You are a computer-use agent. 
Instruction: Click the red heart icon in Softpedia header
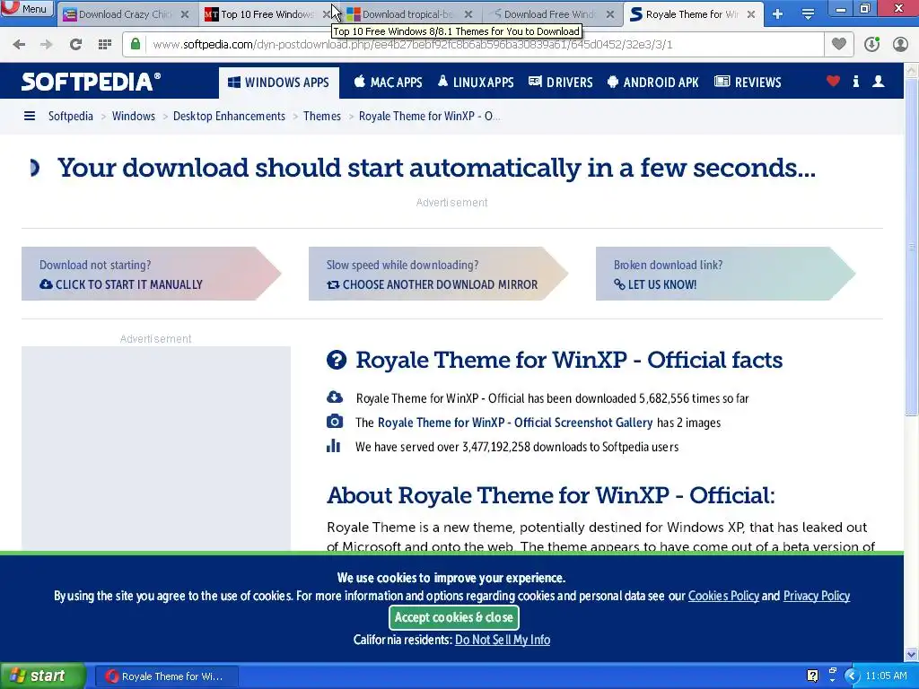[833, 82]
